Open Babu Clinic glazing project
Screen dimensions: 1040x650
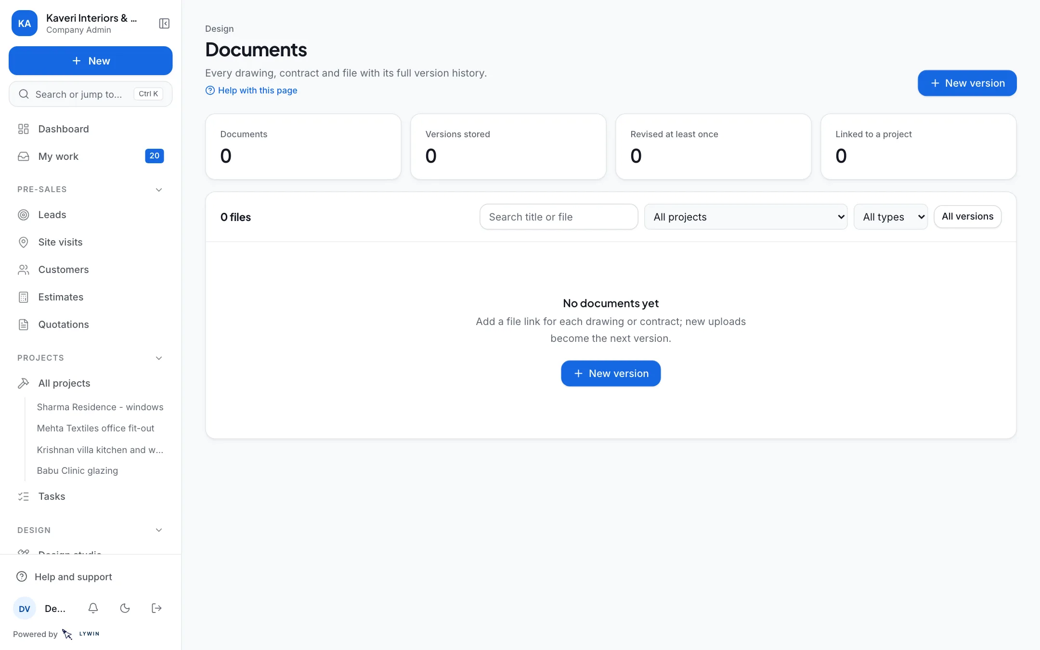[x=78, y=471]
